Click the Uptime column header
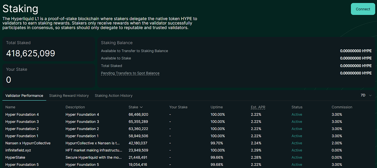 pos(217,107)
